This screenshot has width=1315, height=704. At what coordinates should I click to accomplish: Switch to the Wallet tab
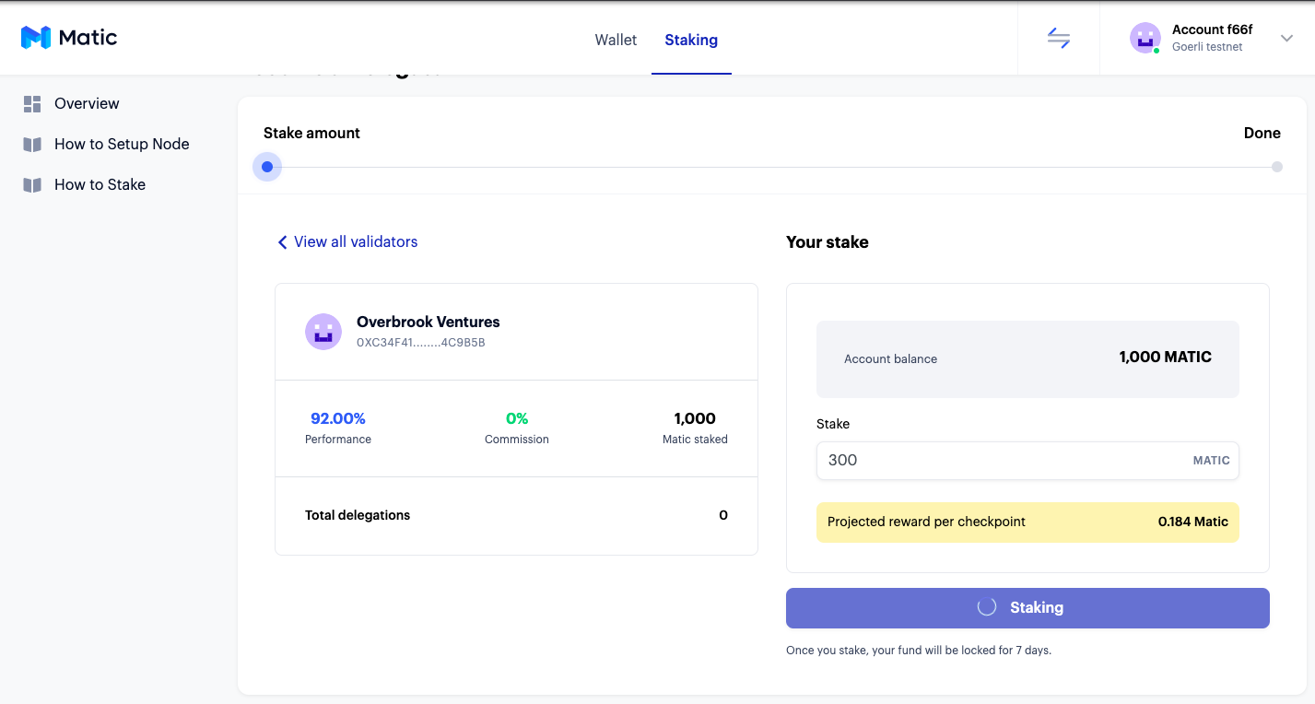[x=616, y=40]
